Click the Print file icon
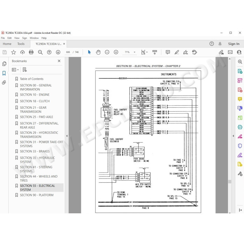This screenshot has height=244, width=244. click(x=31, y=52)
